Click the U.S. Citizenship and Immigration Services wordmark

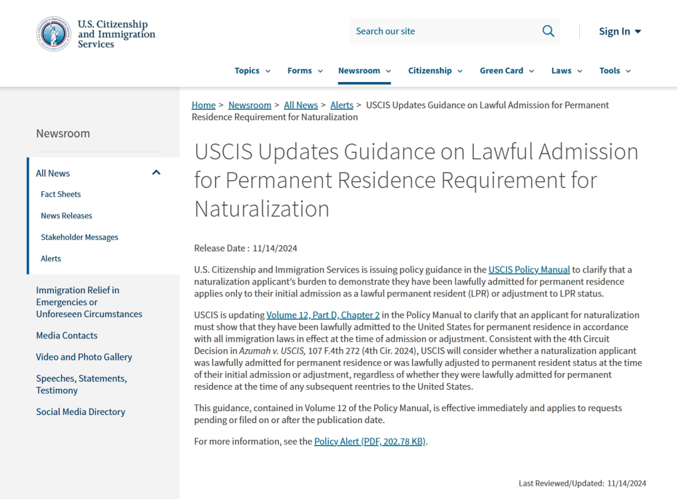click(x=116, y=34)
